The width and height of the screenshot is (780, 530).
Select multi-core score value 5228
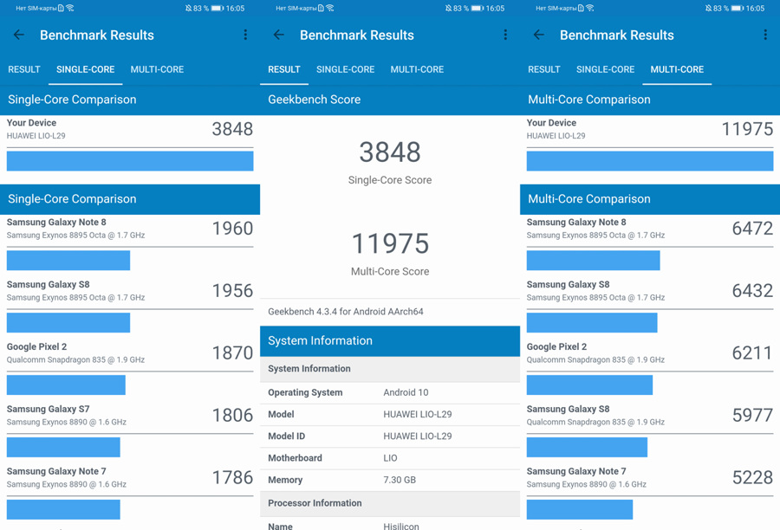(x=752, y=478)
